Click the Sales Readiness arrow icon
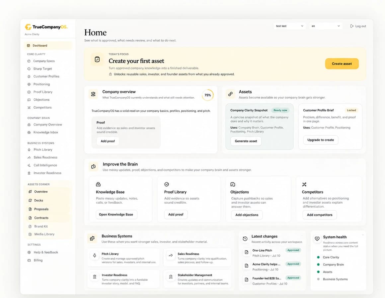The height and width of the screenshot is (298, 385). [x=171, y=255]
